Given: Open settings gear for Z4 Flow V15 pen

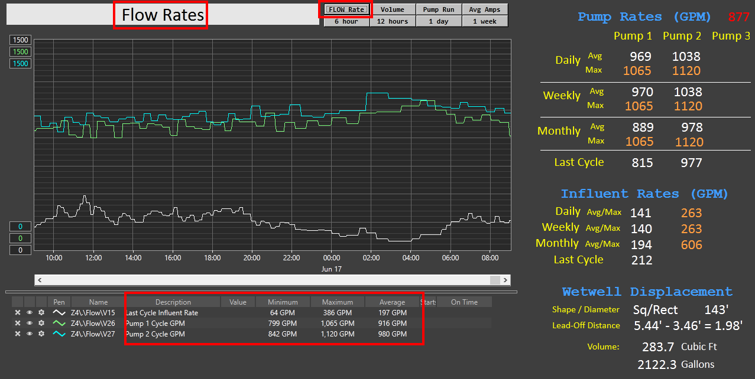Looking at the screenshot, I should point(41,313).
